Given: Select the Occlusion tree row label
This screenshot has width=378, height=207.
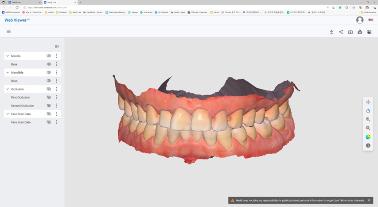Looking at the screenshot, I should [17, 89].
